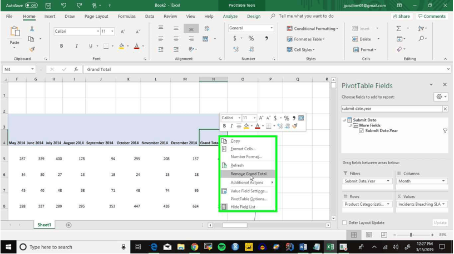The height and width of the screenshot is (254, 454).
Task: Increase font size in ribbon
Action: click(123, 31)
